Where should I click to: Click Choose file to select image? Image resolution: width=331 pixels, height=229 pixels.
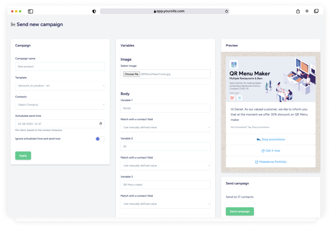131,74
